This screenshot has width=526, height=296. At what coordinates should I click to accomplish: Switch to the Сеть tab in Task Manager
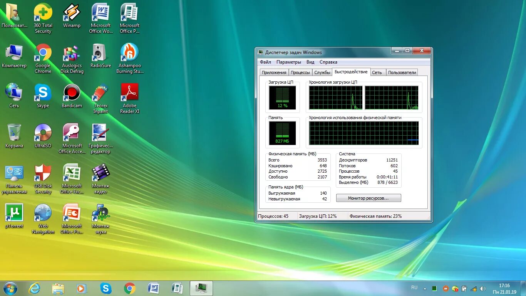377,72
